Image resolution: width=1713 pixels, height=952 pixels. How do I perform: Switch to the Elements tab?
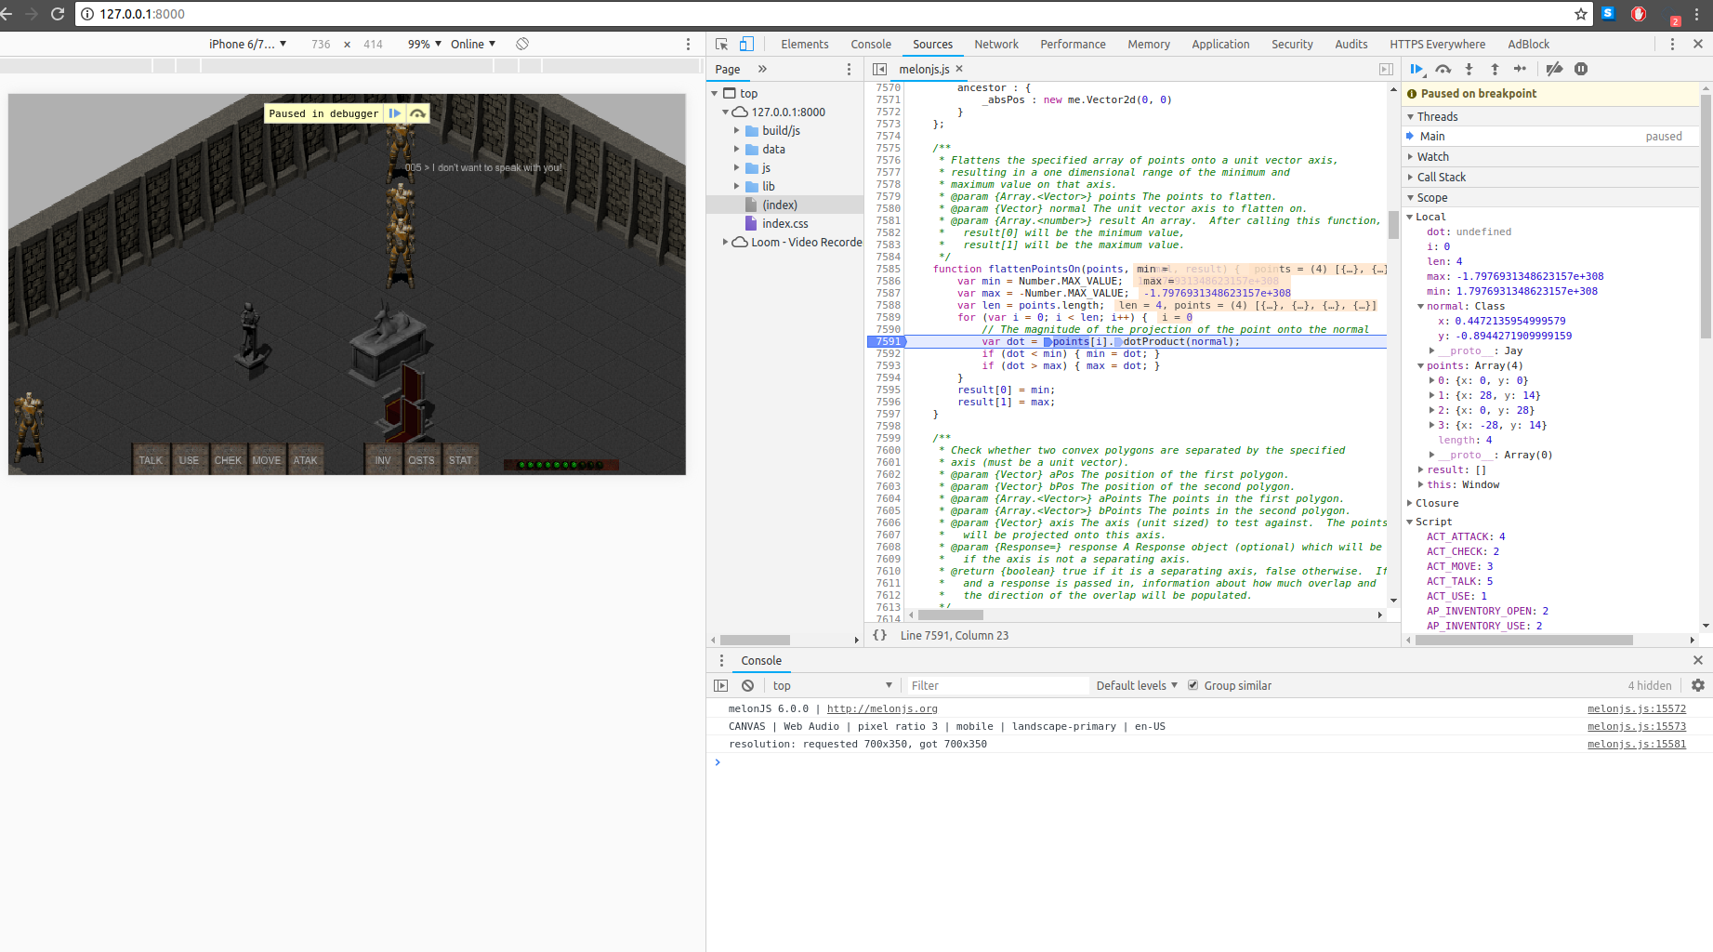804,44
